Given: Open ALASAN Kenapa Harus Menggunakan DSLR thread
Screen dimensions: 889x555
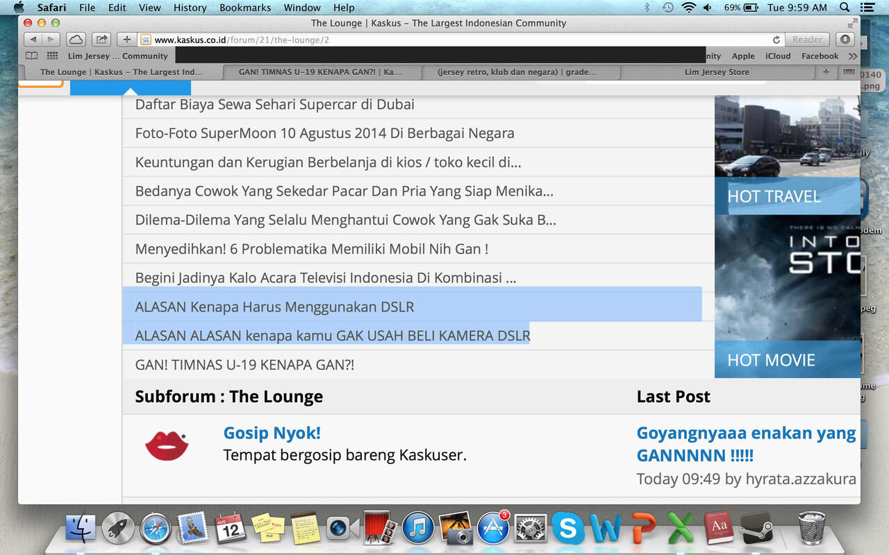Looking at the screenshot, I should pyautogui.click(x=274, y=307).
